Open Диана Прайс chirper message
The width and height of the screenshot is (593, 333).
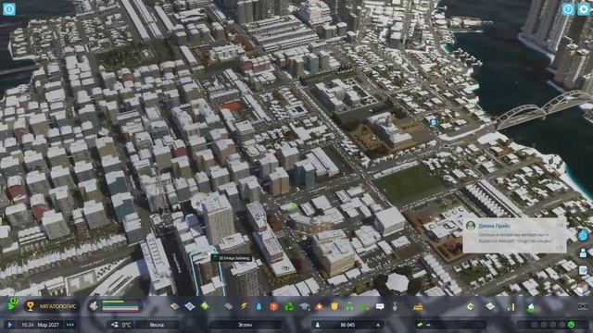(515, 235)
